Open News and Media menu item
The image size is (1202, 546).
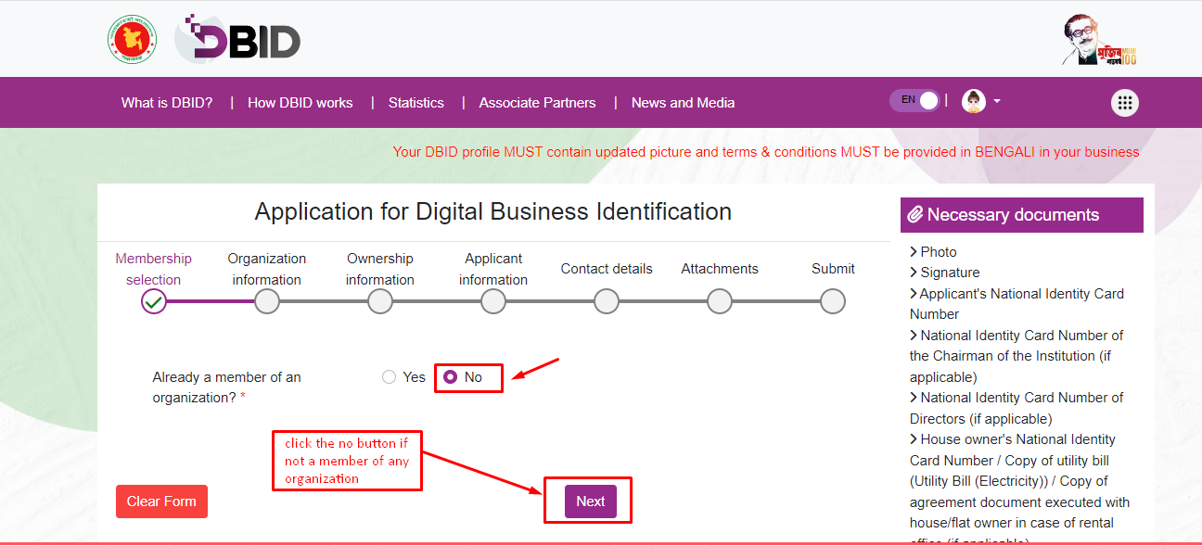coord(684,103)
